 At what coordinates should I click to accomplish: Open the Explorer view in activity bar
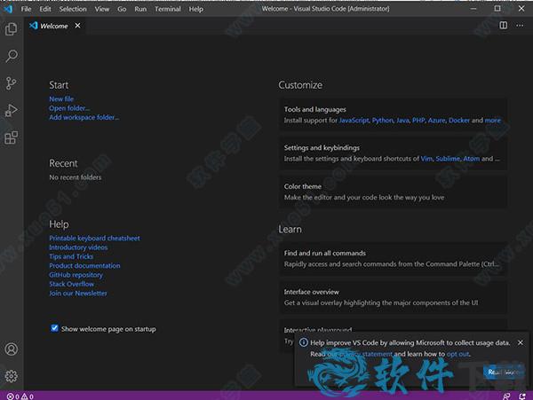(x=12, y=29)
